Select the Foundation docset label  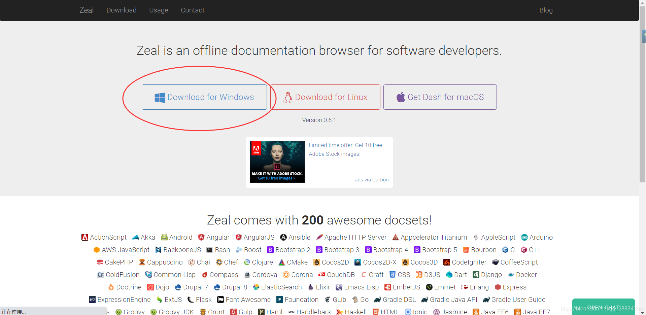coord(302,300)
